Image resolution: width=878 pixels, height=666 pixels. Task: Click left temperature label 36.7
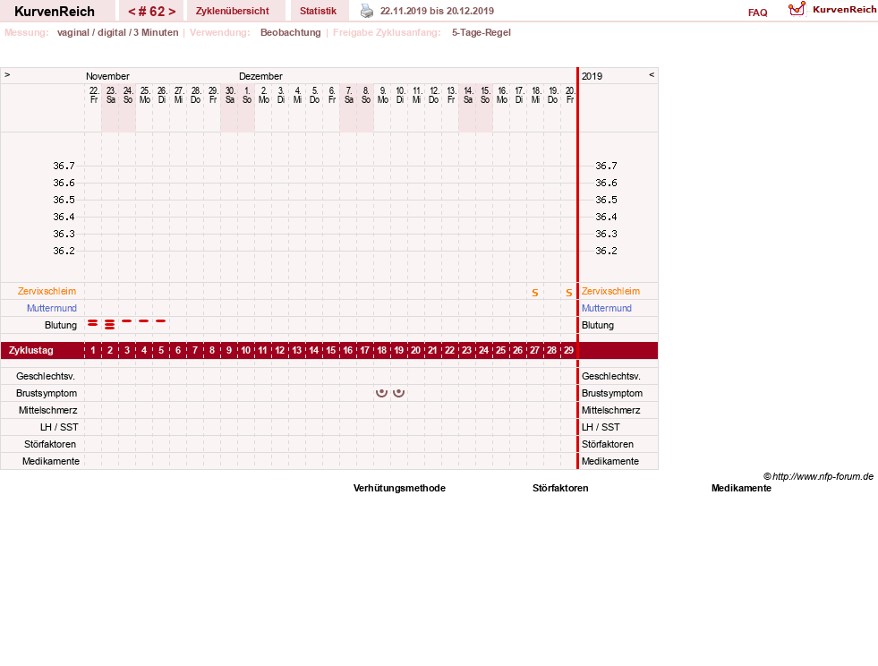[x=64, y=166]
